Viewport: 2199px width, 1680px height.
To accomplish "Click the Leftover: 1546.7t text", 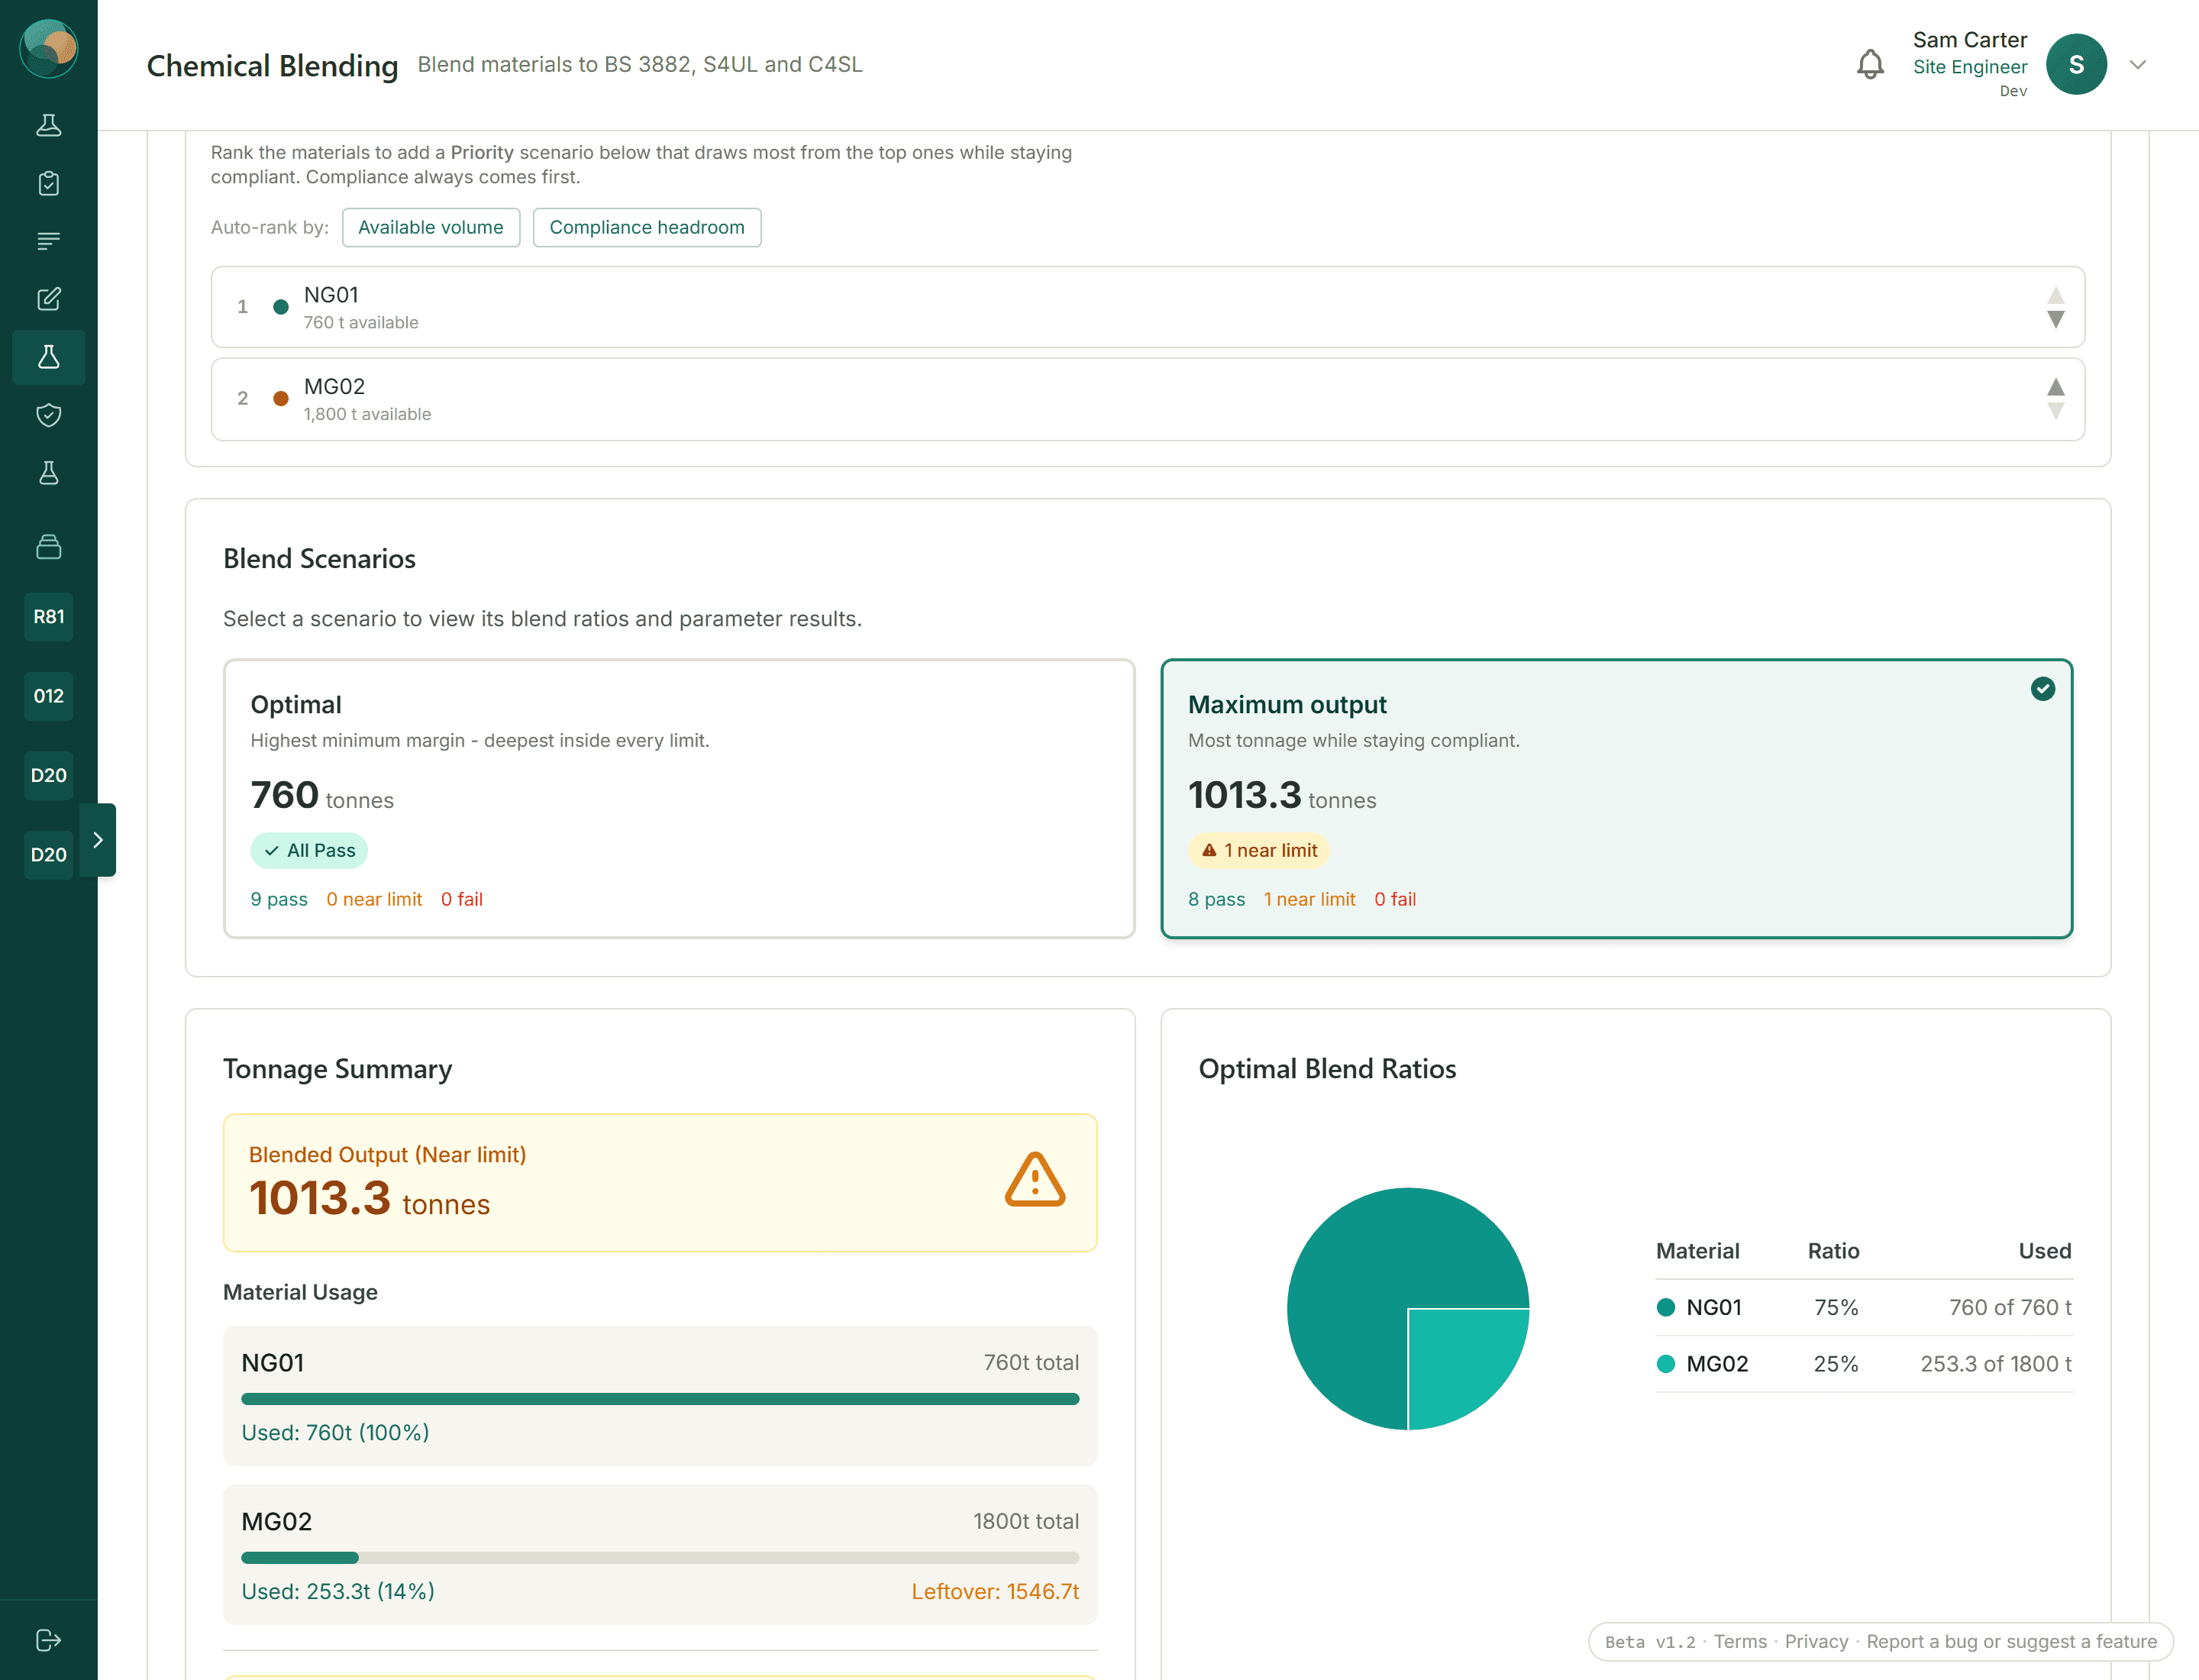I will (x=995, y=1591).
